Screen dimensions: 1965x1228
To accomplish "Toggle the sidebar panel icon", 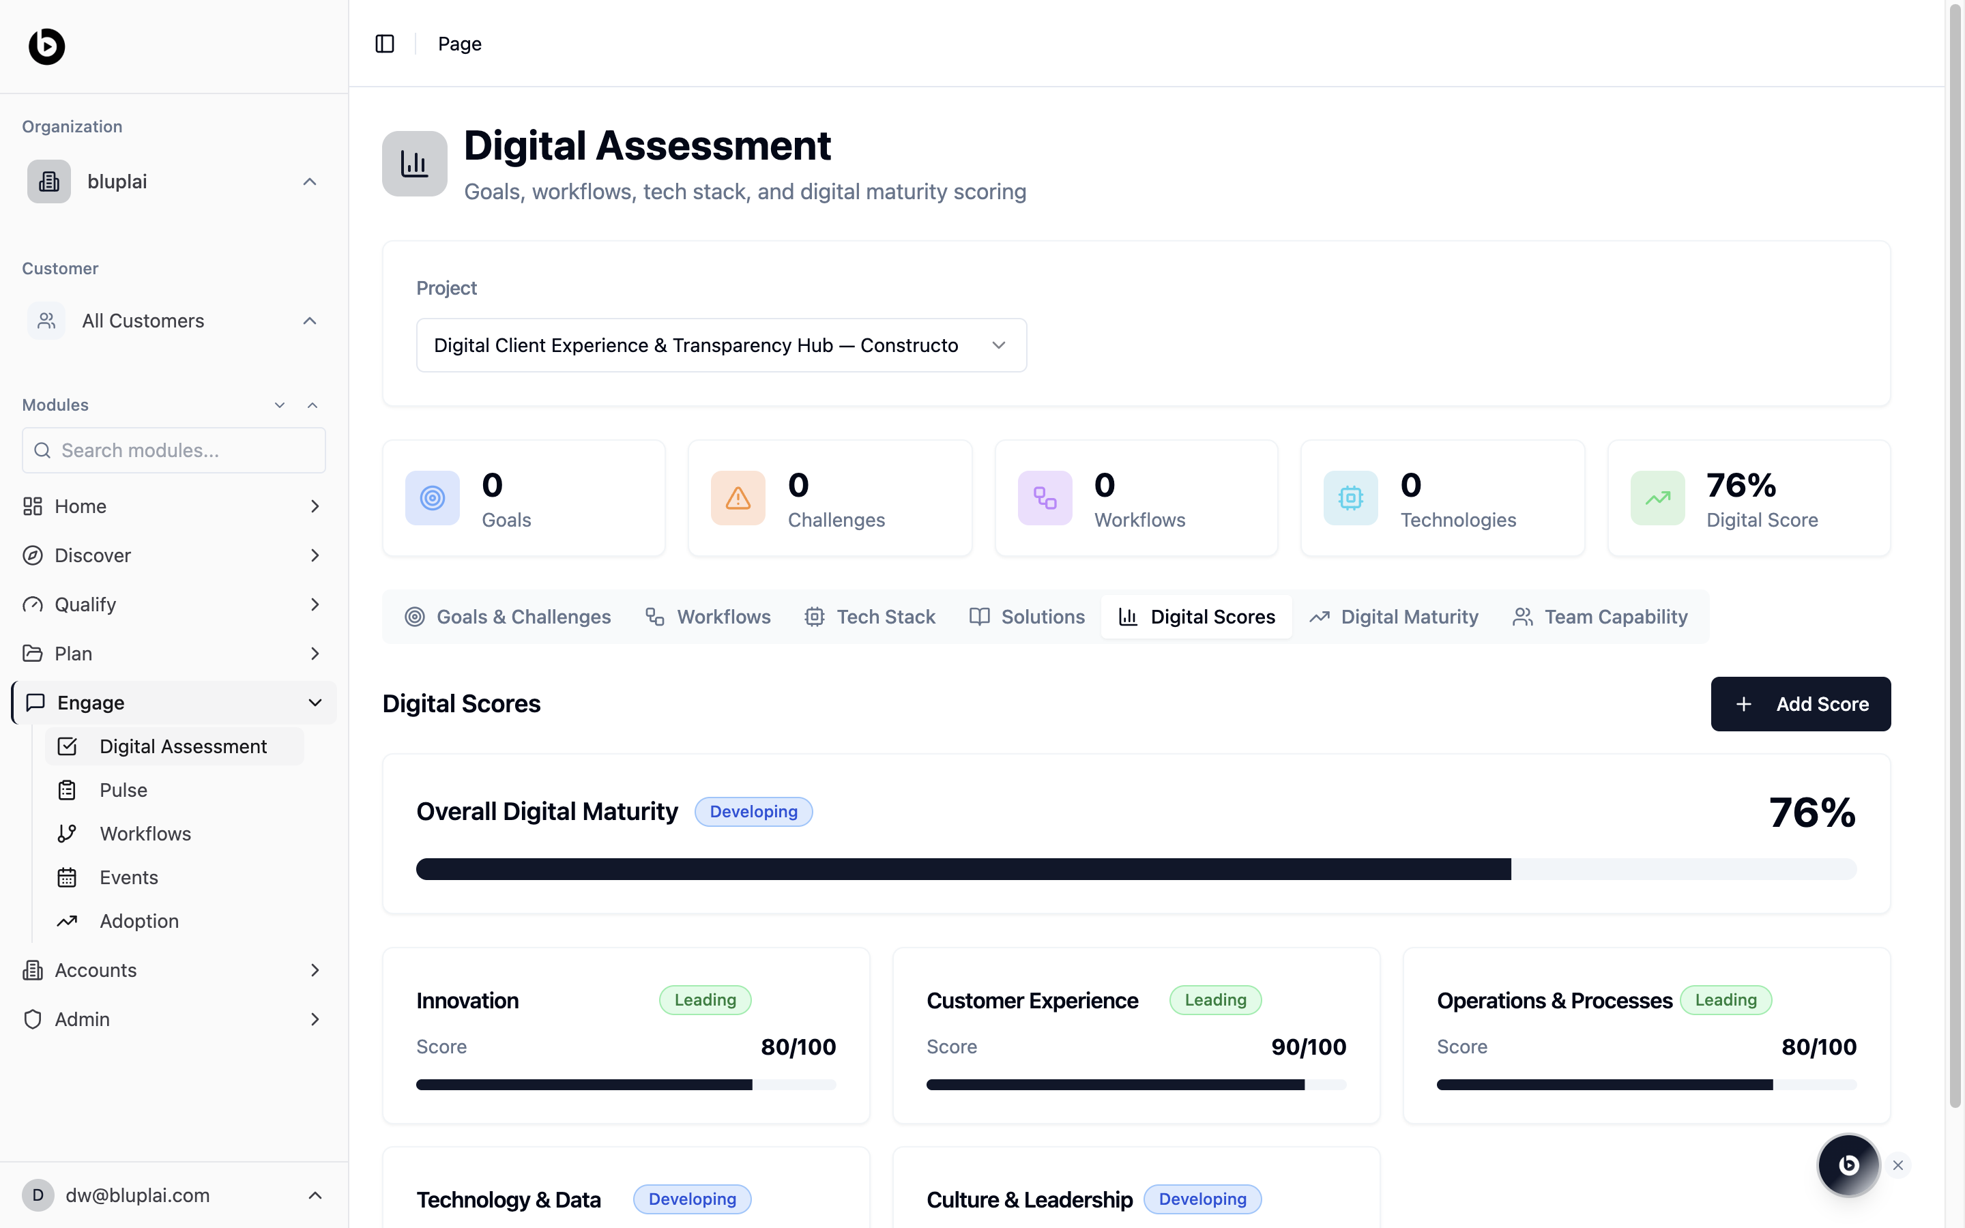I will pos(385,44).
